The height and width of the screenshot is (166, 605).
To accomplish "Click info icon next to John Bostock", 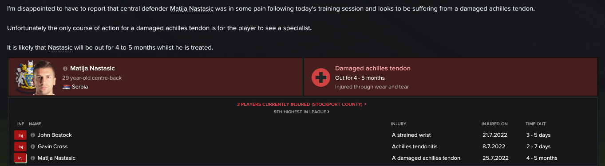I will (33, 135).
